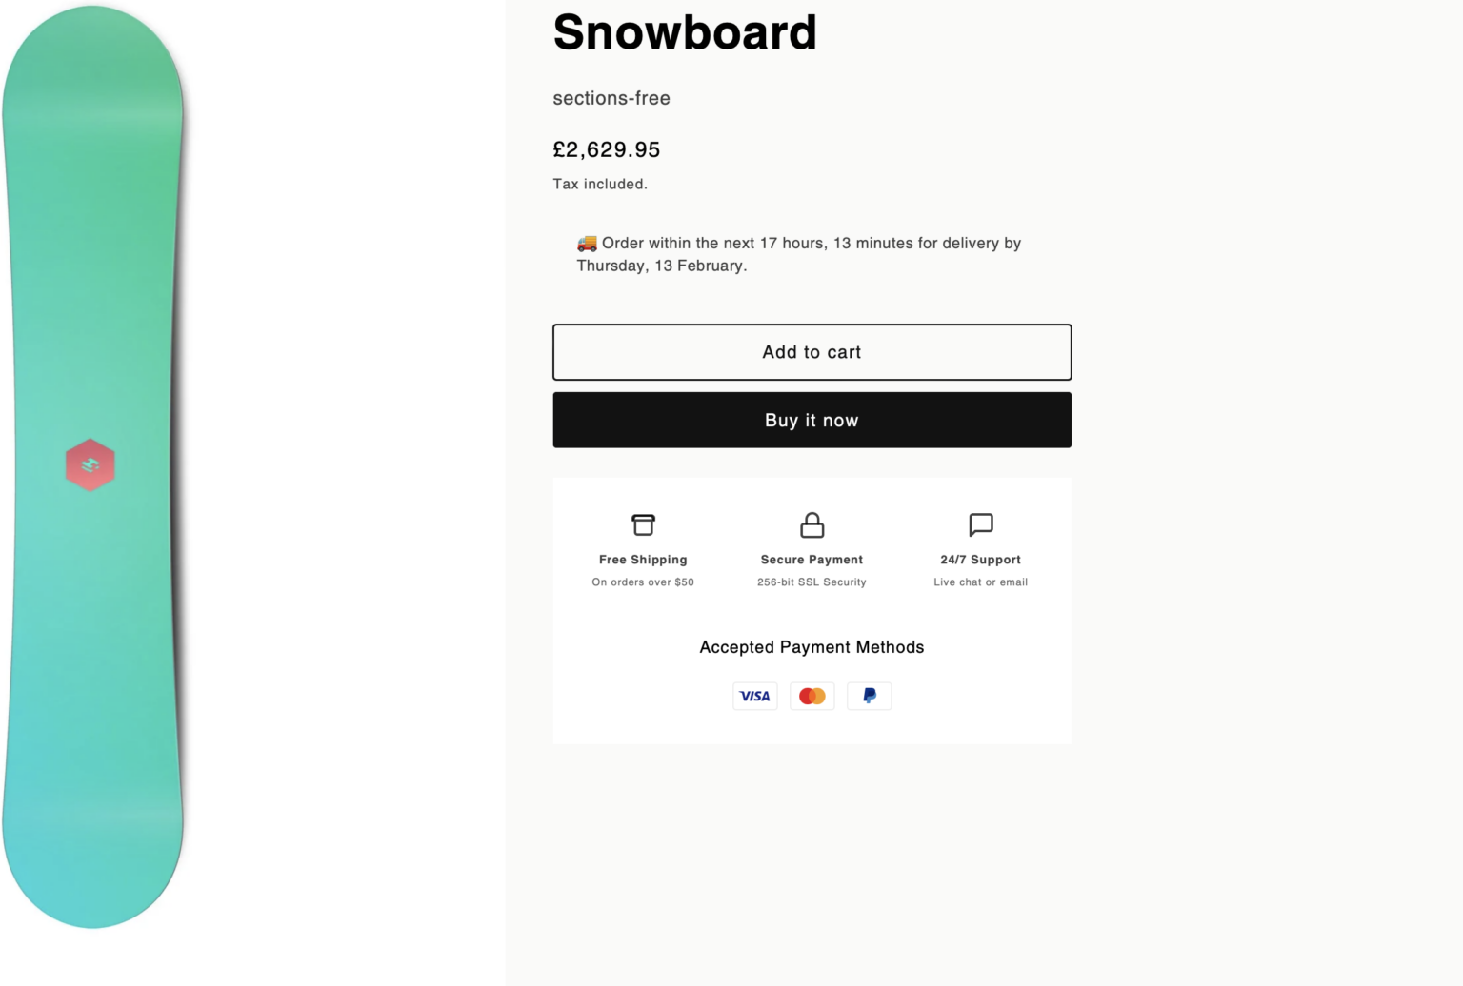Click the 24/7 Support chat bubble icon
This screenshot has width=1463, height=986.
coord(979,524)
